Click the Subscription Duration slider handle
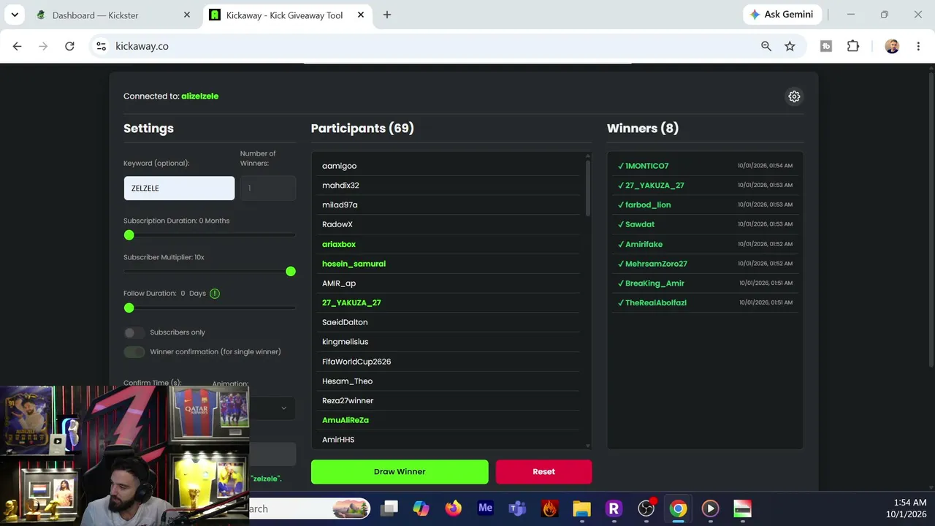The image size is (935, 526). coord(129,235)
